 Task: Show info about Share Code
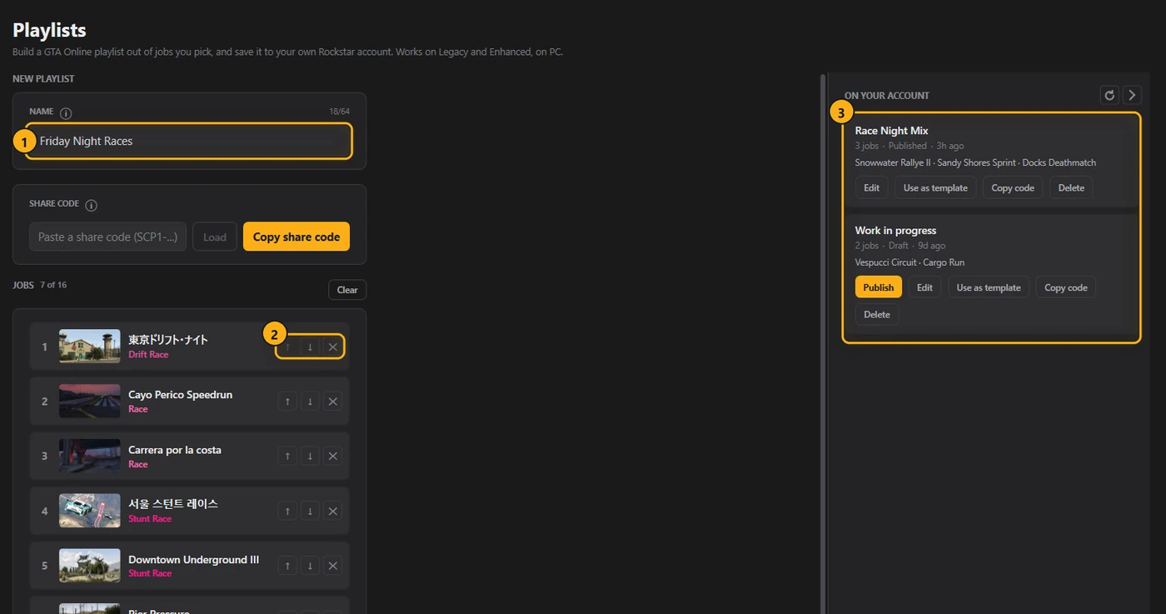[92, 205]
